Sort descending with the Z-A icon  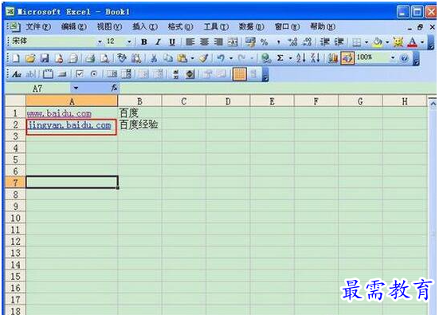(316, 58)
